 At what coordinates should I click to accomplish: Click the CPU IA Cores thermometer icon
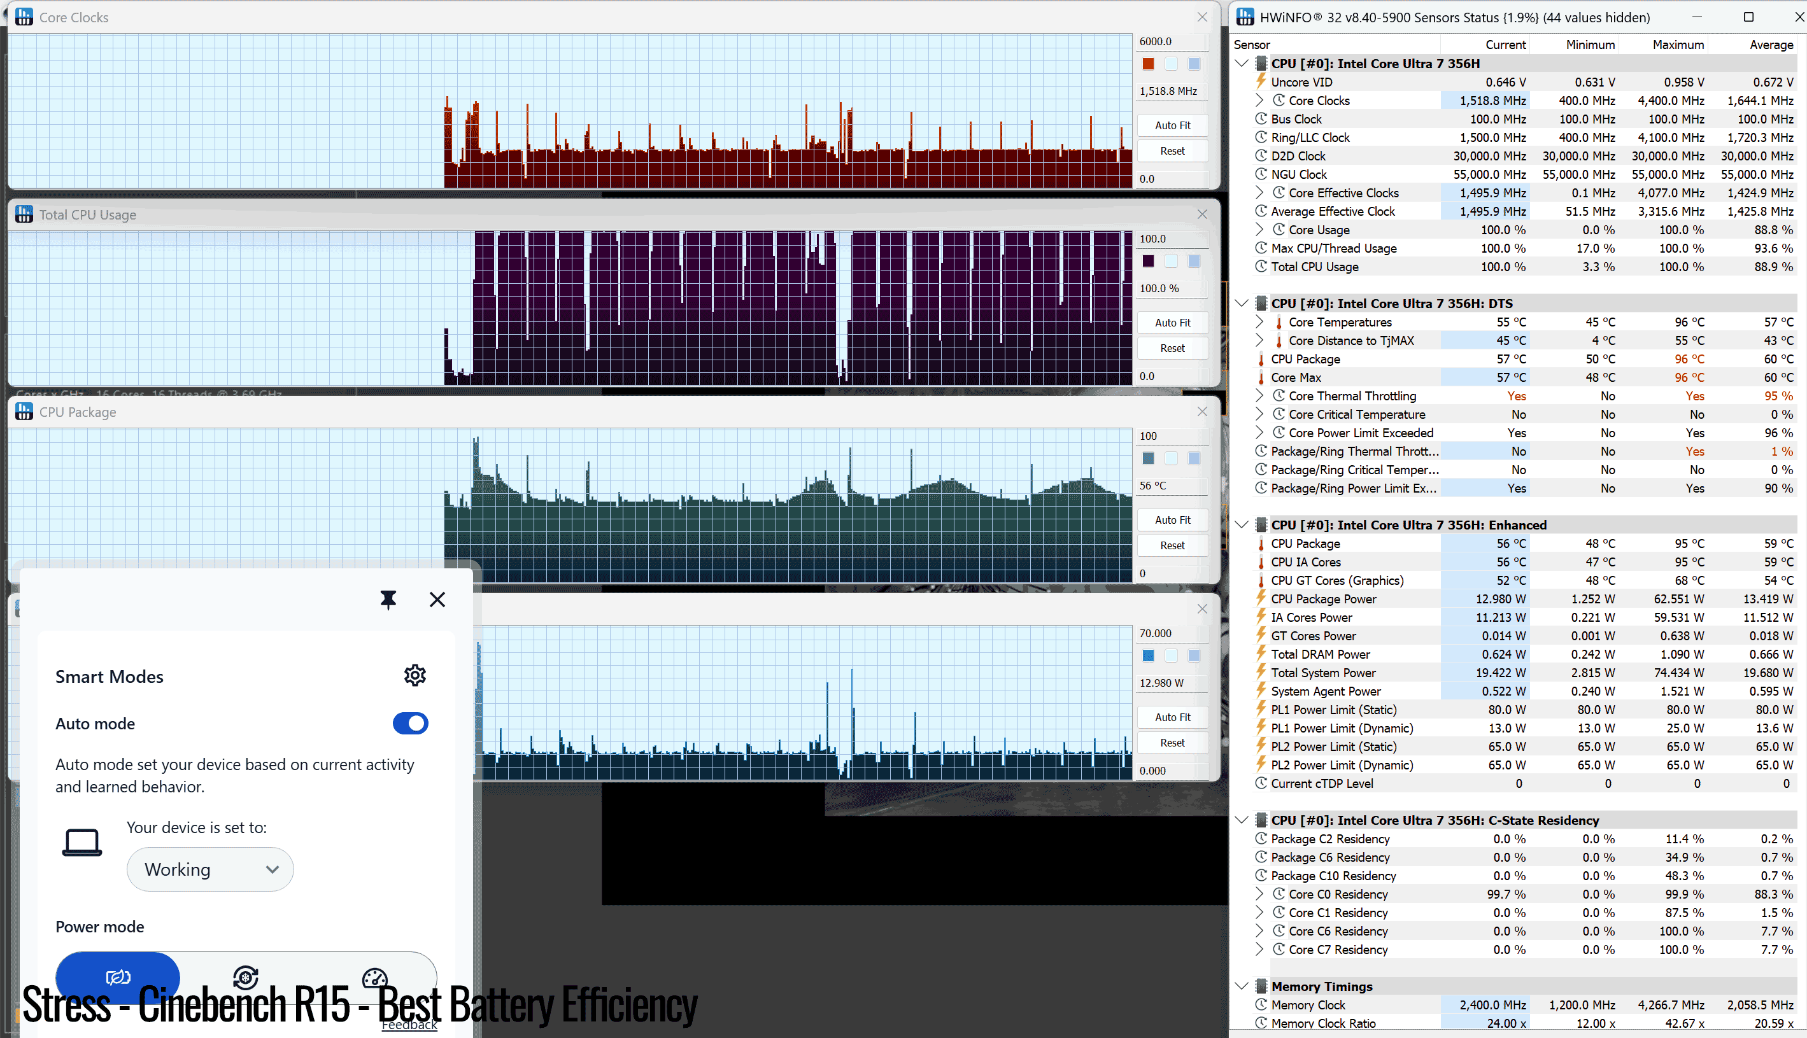1261,563
